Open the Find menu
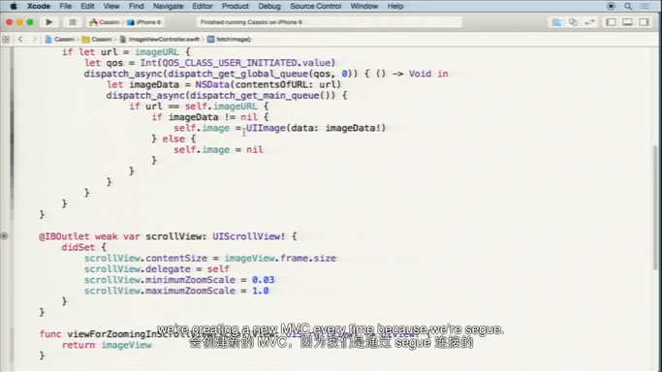 136,6
